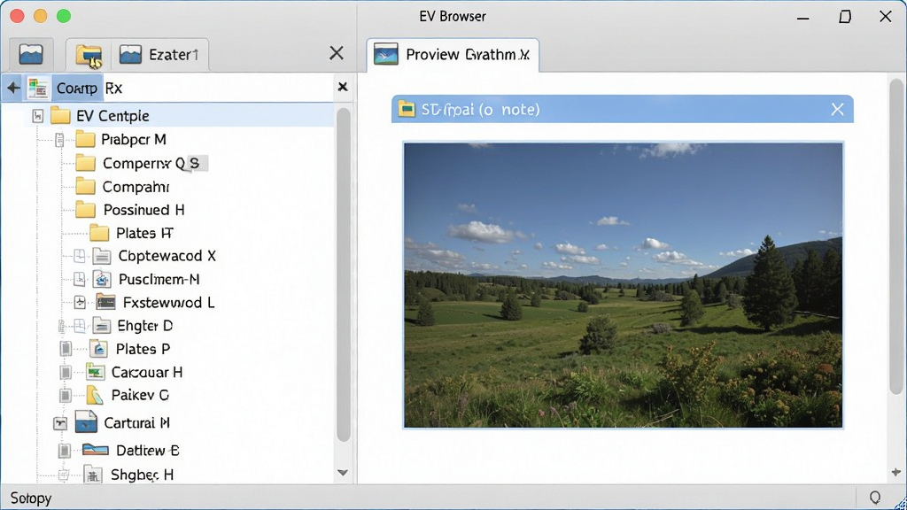907x510 pixels.
Task: Expand the Fxstewwod L tree node
Action: [x=80, y=303]
